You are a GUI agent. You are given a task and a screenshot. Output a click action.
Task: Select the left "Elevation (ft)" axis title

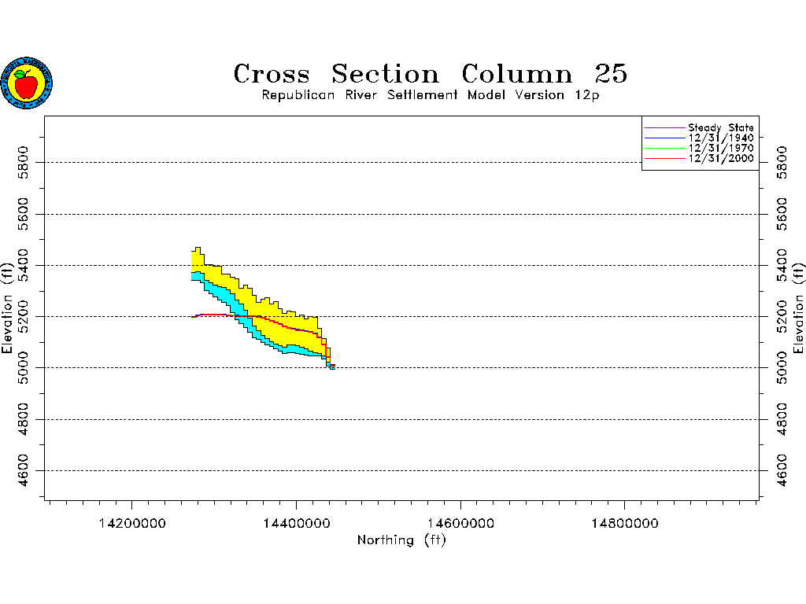tap(6, 308)
